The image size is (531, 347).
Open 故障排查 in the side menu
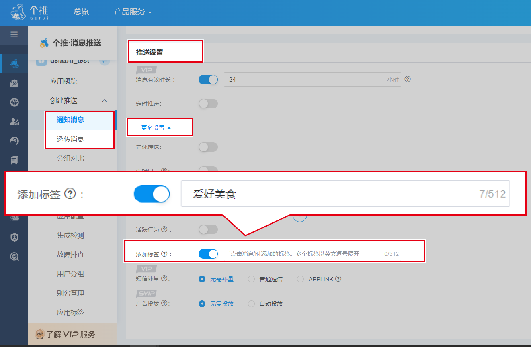coord(70,255)
